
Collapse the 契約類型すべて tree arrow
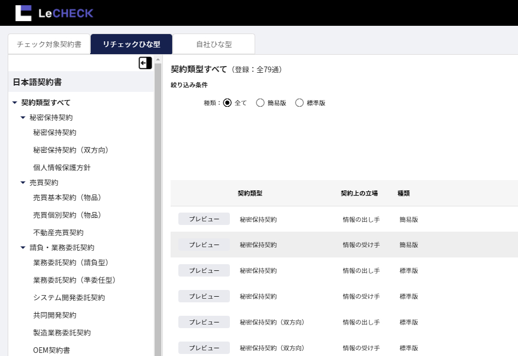click(x=14, y=103)
